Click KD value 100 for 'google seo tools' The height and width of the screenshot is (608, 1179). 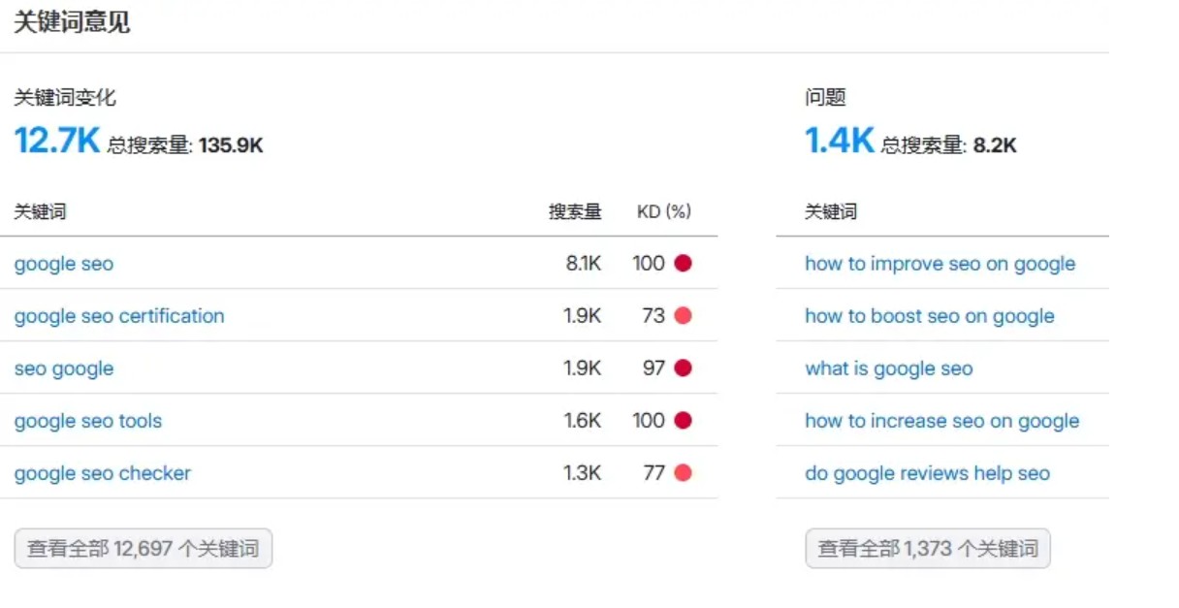click(649, 421)
